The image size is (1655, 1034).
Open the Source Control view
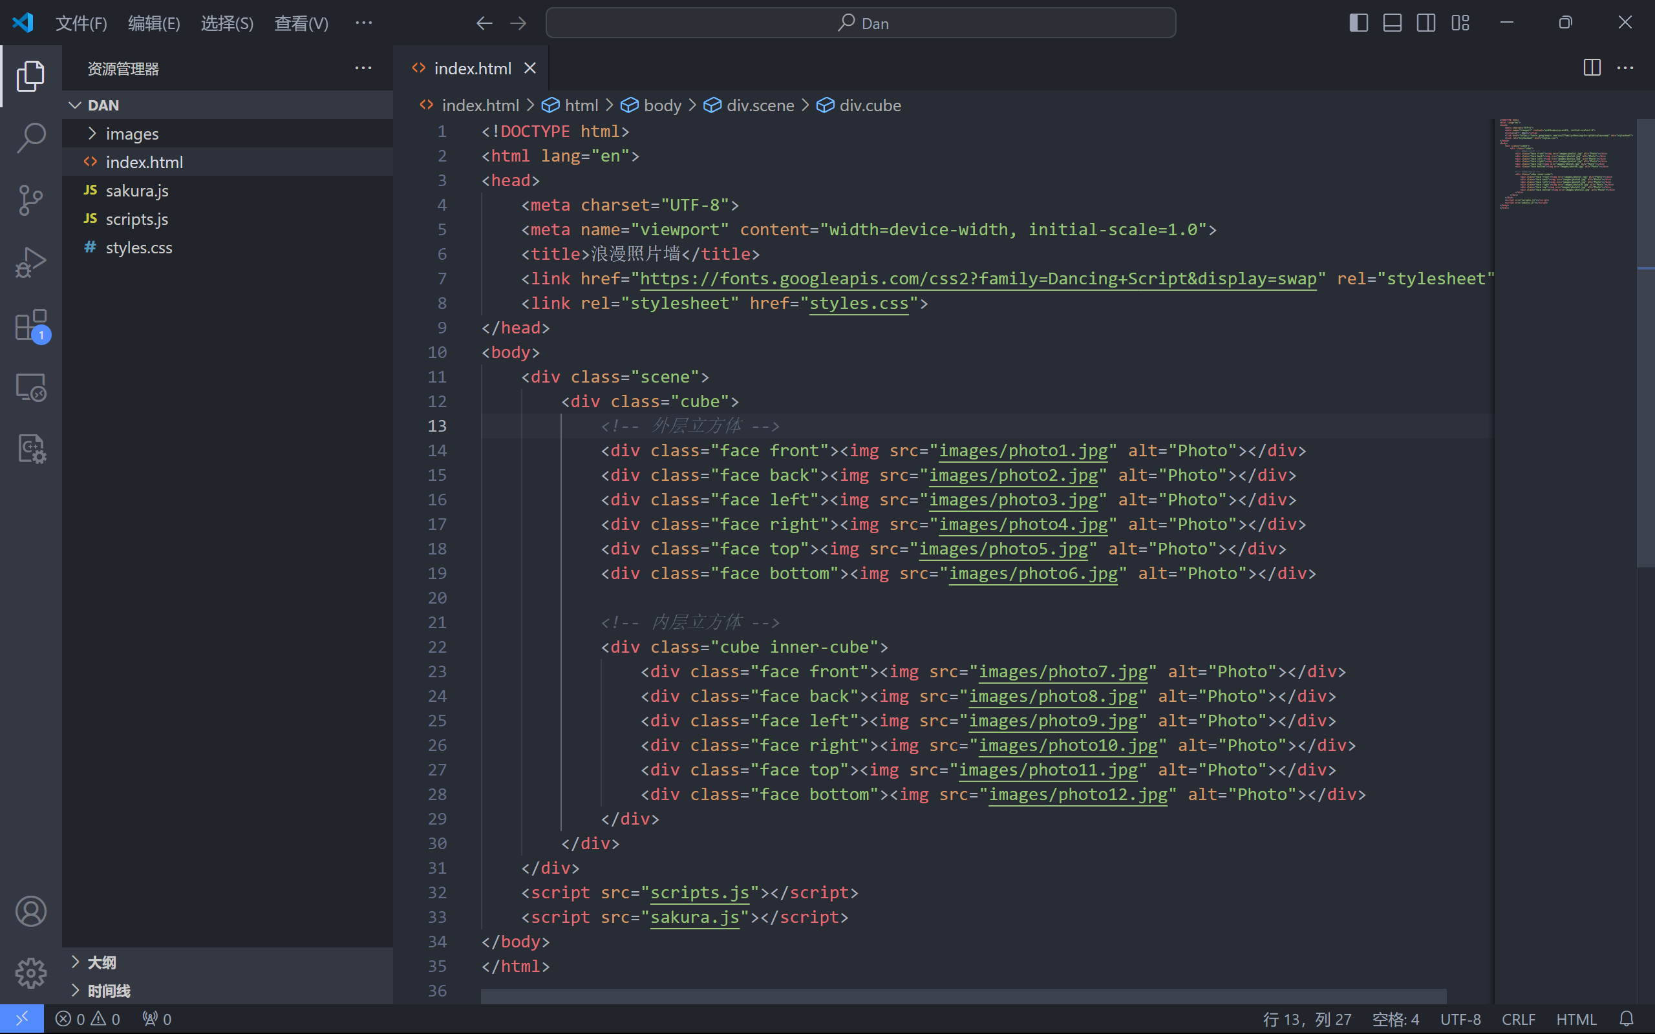coord(31,200)
